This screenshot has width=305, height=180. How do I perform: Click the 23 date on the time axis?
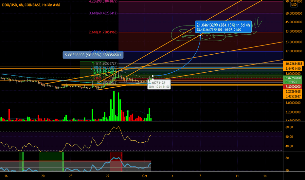(x=71, y=176)
